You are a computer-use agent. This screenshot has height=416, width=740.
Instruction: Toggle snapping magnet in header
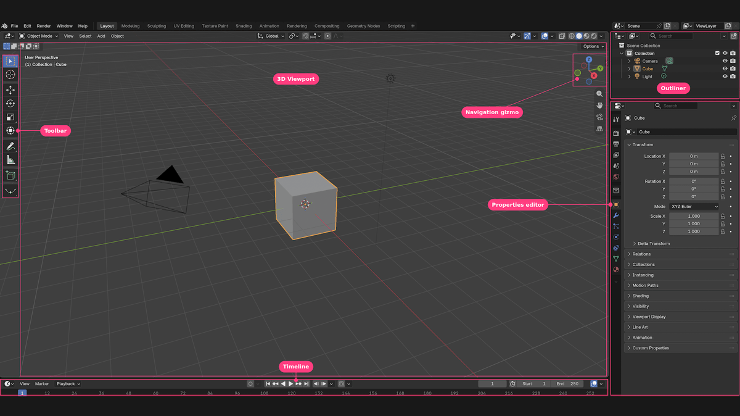pyautogui.click(x=305, y=36)
